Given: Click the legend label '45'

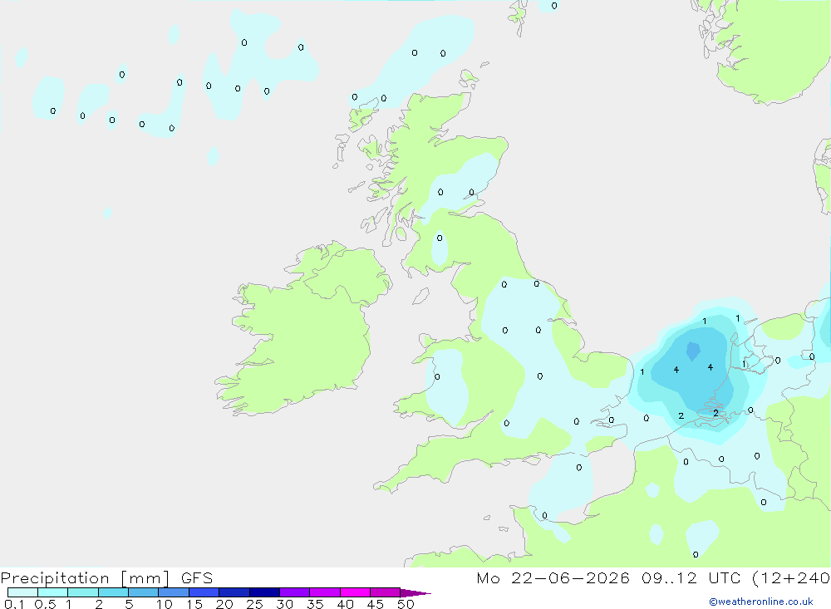Looking at the screenshot, I should click(x=376, y=604).
